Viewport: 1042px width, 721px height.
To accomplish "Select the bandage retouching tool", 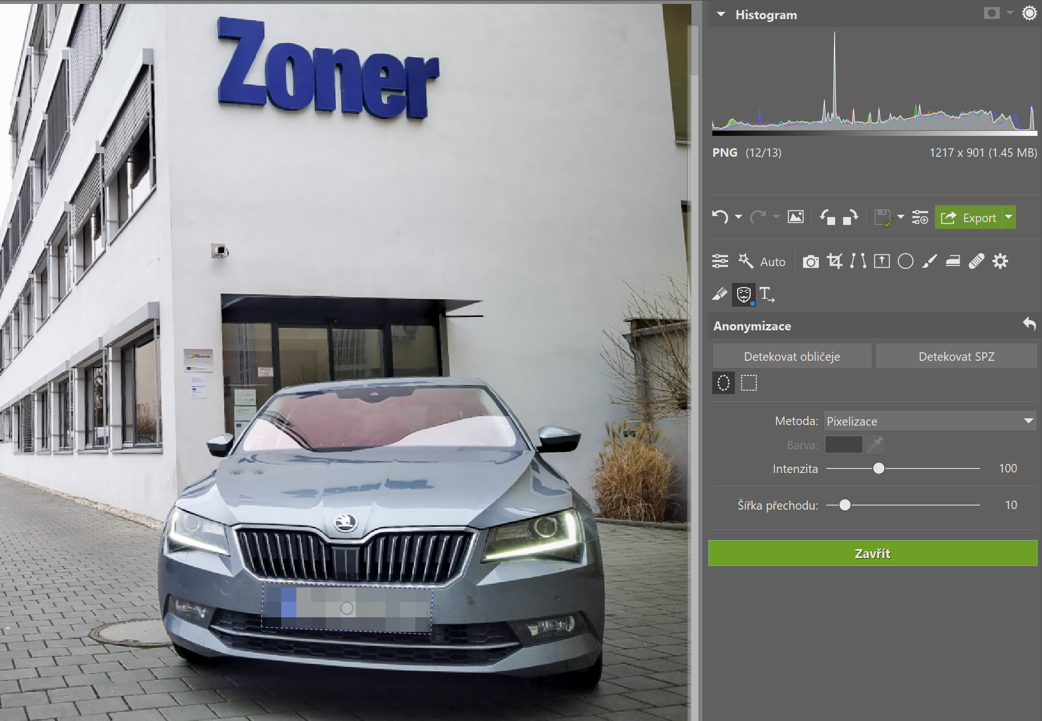I will tap(977, 261).
